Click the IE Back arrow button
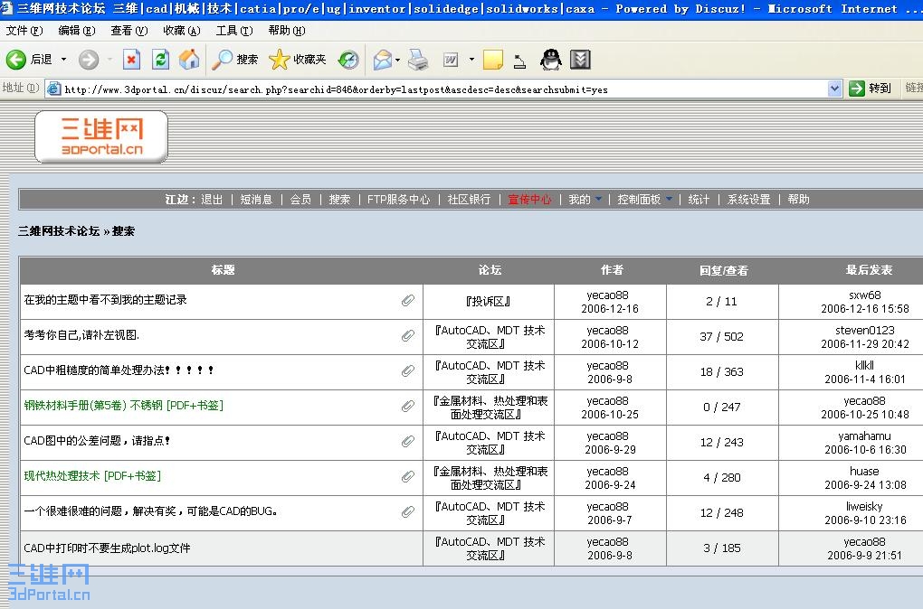Viewport: 923px width, 609px height. click(x=16, y=60)
